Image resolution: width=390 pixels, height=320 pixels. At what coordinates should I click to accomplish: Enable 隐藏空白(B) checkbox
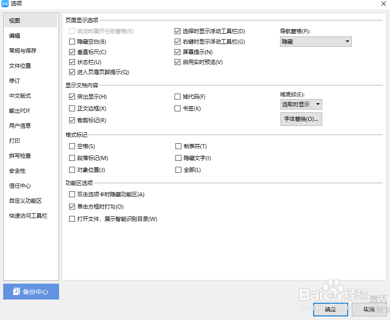(72, 41)
